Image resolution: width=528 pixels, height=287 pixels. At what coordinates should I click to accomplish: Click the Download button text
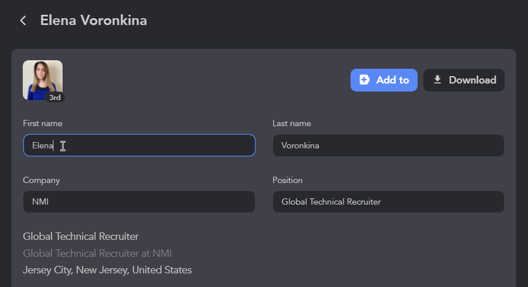pos(472,80)
